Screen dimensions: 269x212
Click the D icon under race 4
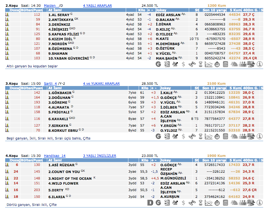coord(150,203)
